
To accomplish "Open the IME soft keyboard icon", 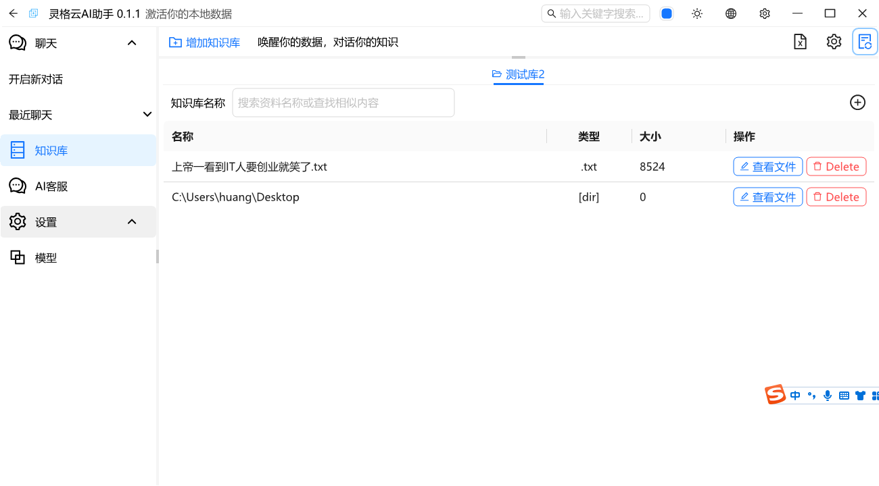I will pos(844,396).
